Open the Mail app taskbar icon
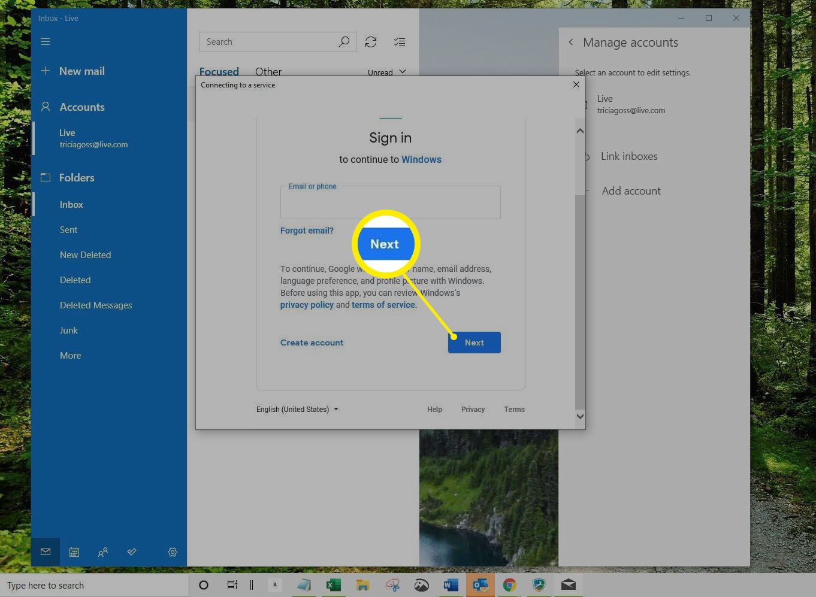 tap(569, 585)
